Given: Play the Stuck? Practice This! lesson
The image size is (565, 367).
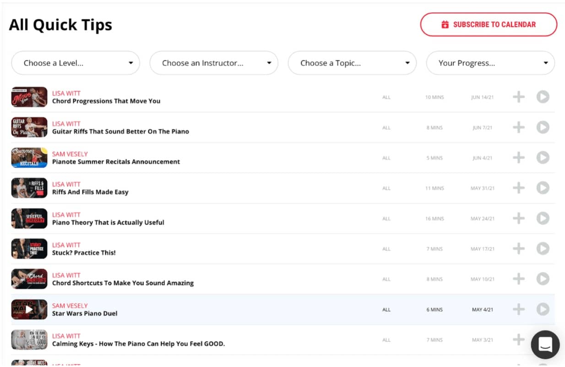Looking at the screenshot, I should click(543, 248).
